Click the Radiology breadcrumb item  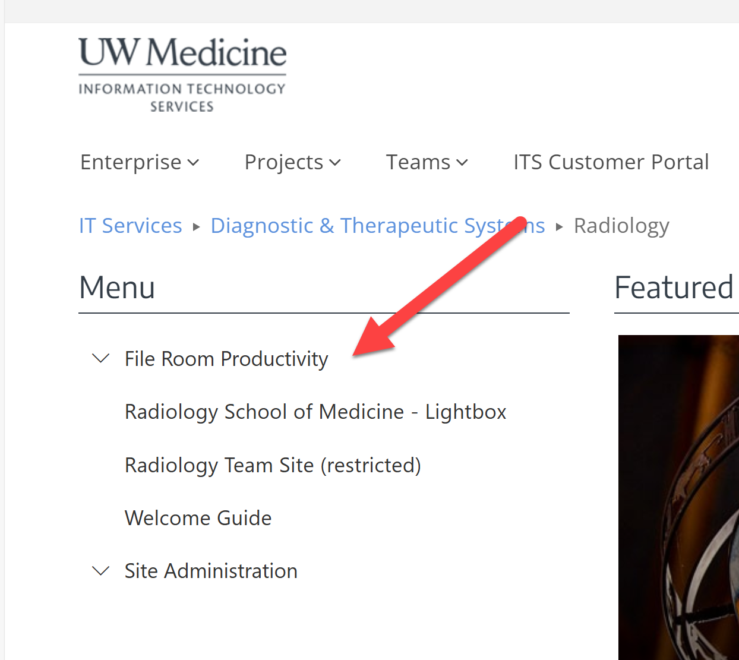point(621,226)
